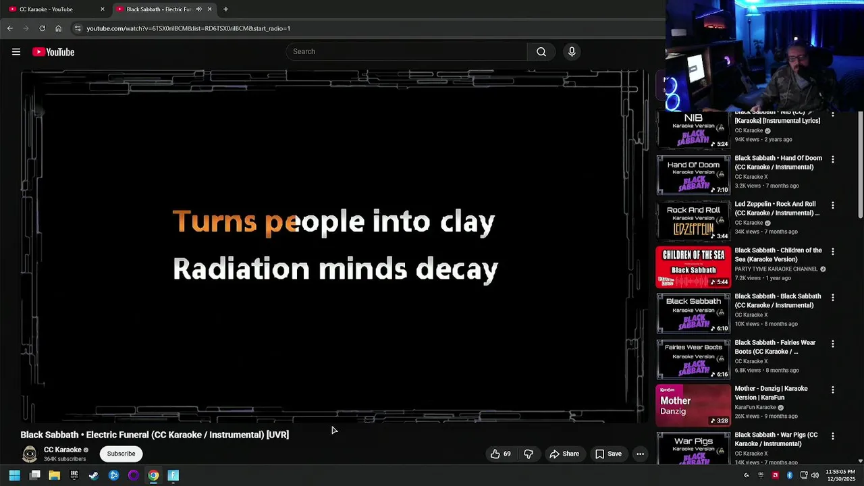This screenshot has width=864, height=486.
Task: Open options menu for the NIB karaoke video
Action: [832, 115]
